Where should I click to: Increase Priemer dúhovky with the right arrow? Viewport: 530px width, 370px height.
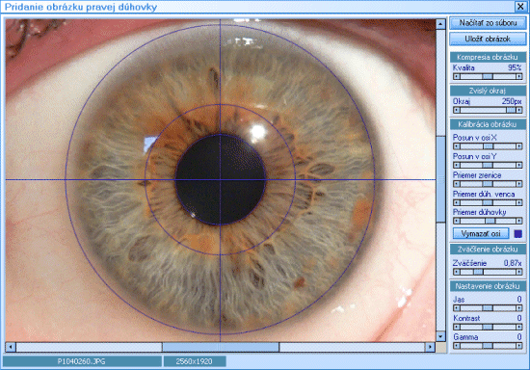pos(519,221)
